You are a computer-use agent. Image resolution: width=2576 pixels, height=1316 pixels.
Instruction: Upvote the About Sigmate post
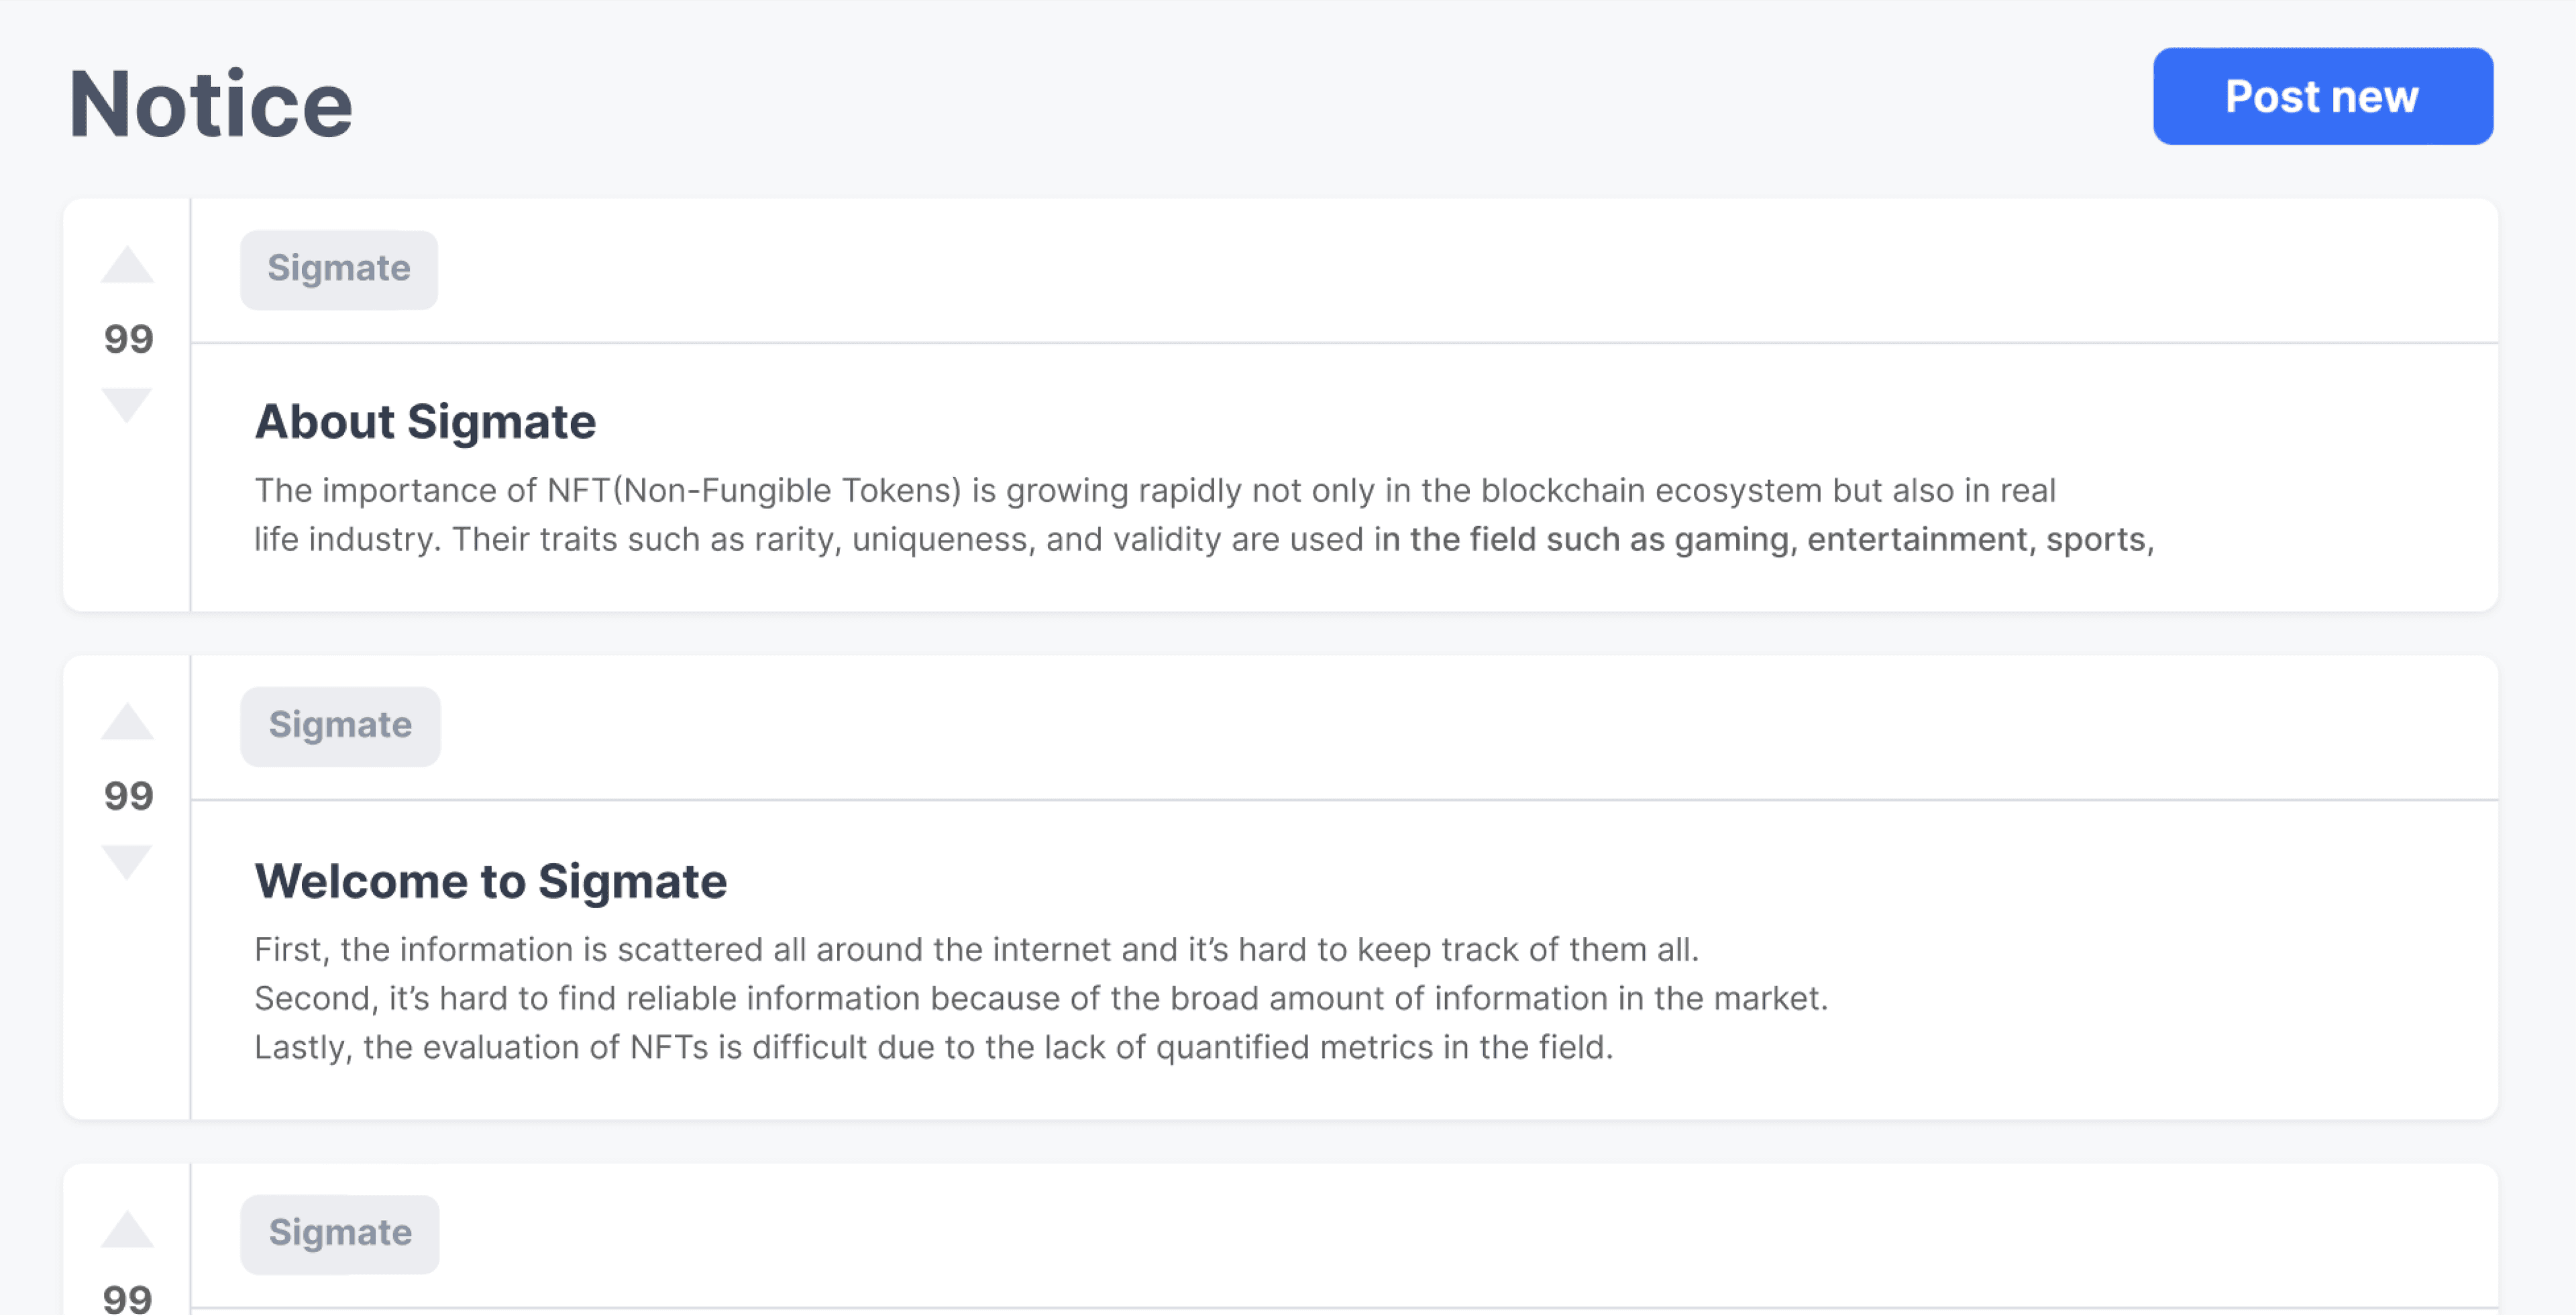128,266
